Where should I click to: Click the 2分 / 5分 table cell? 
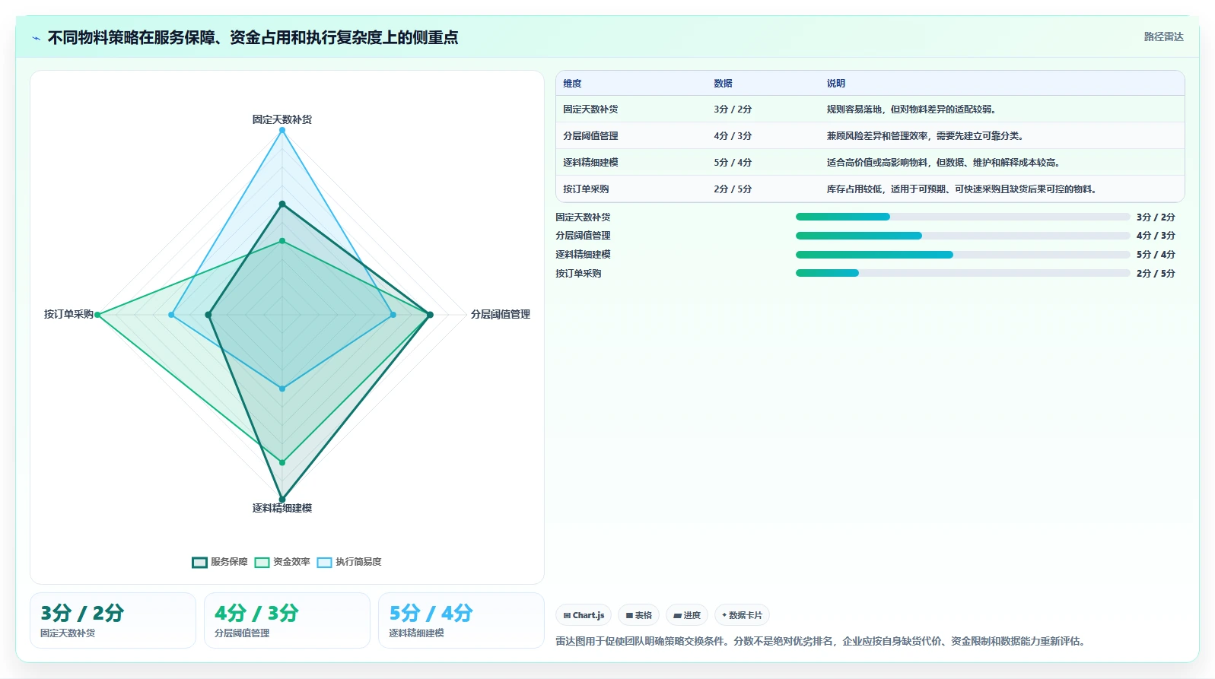click(733, 189)
